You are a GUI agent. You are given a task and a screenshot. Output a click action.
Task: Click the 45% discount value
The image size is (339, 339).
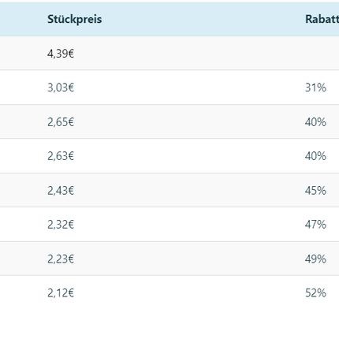(x=315, y=191)
